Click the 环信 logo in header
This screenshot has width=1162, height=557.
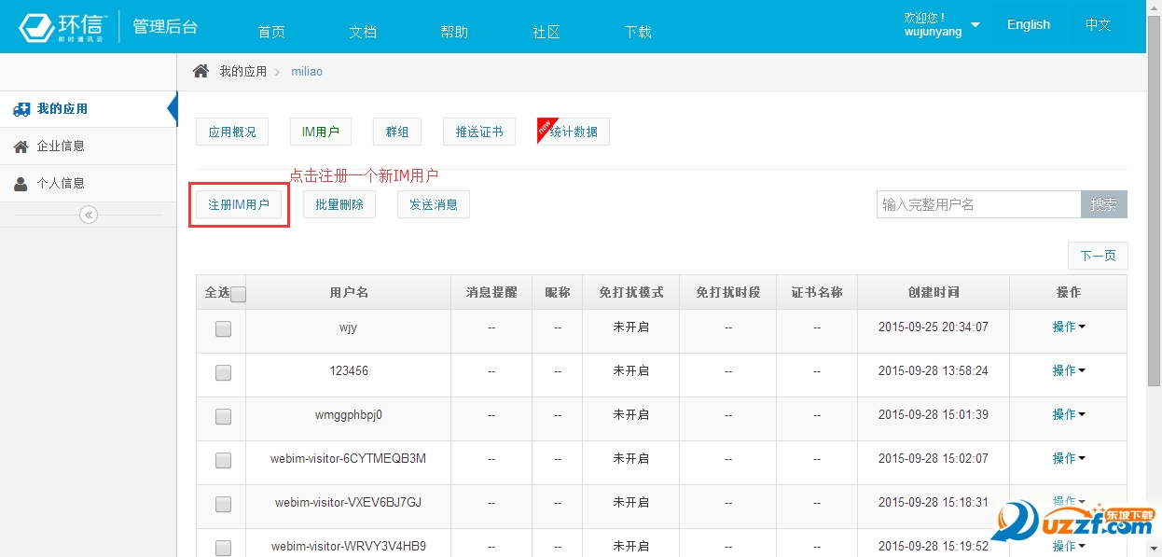point(62,27)
